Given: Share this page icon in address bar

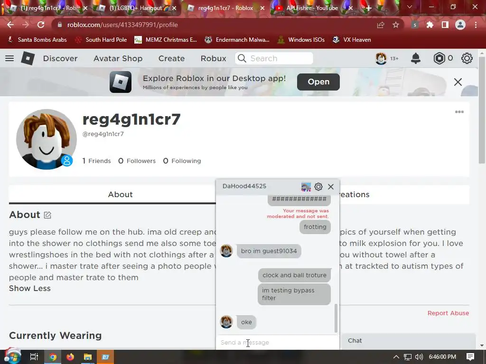Looking at the screenshot, I should pyautogui.click(x=381, y=25).
